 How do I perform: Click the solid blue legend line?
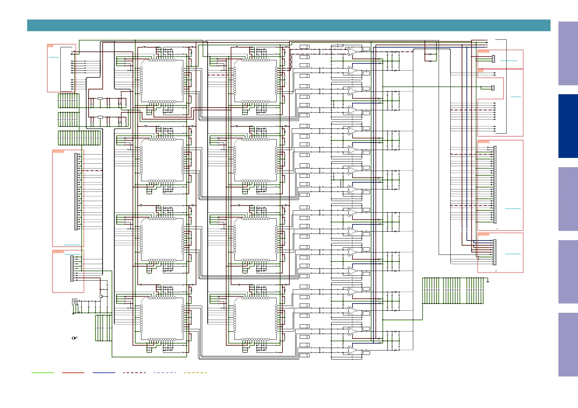tap(104, 373)
